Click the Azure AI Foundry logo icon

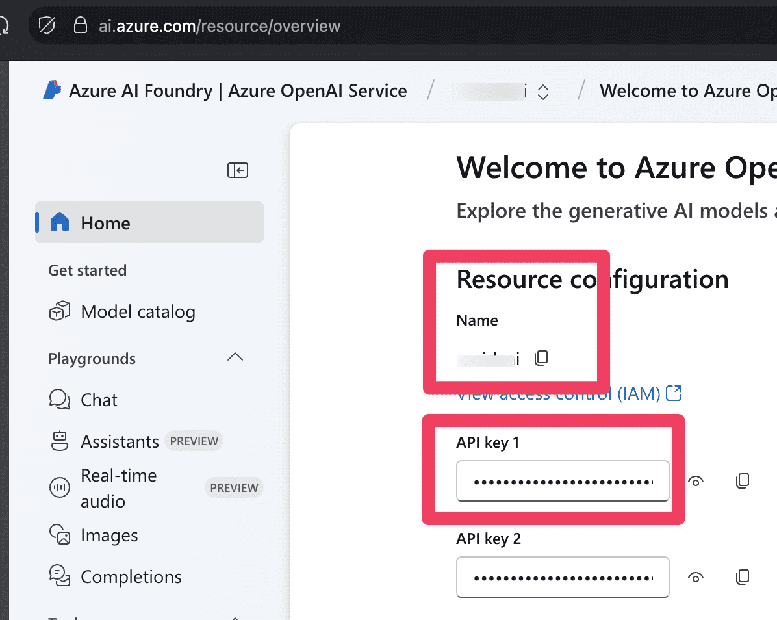[x=52, y=90]
